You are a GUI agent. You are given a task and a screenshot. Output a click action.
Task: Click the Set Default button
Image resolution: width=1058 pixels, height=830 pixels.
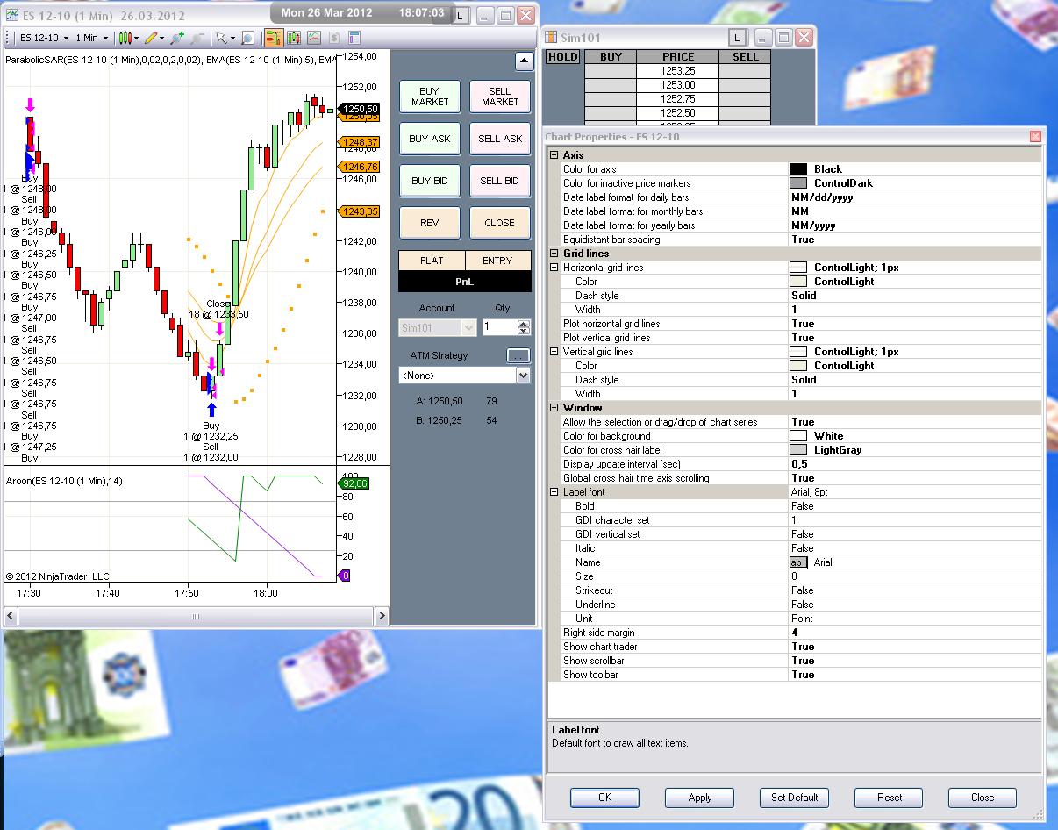click(795, 798)
